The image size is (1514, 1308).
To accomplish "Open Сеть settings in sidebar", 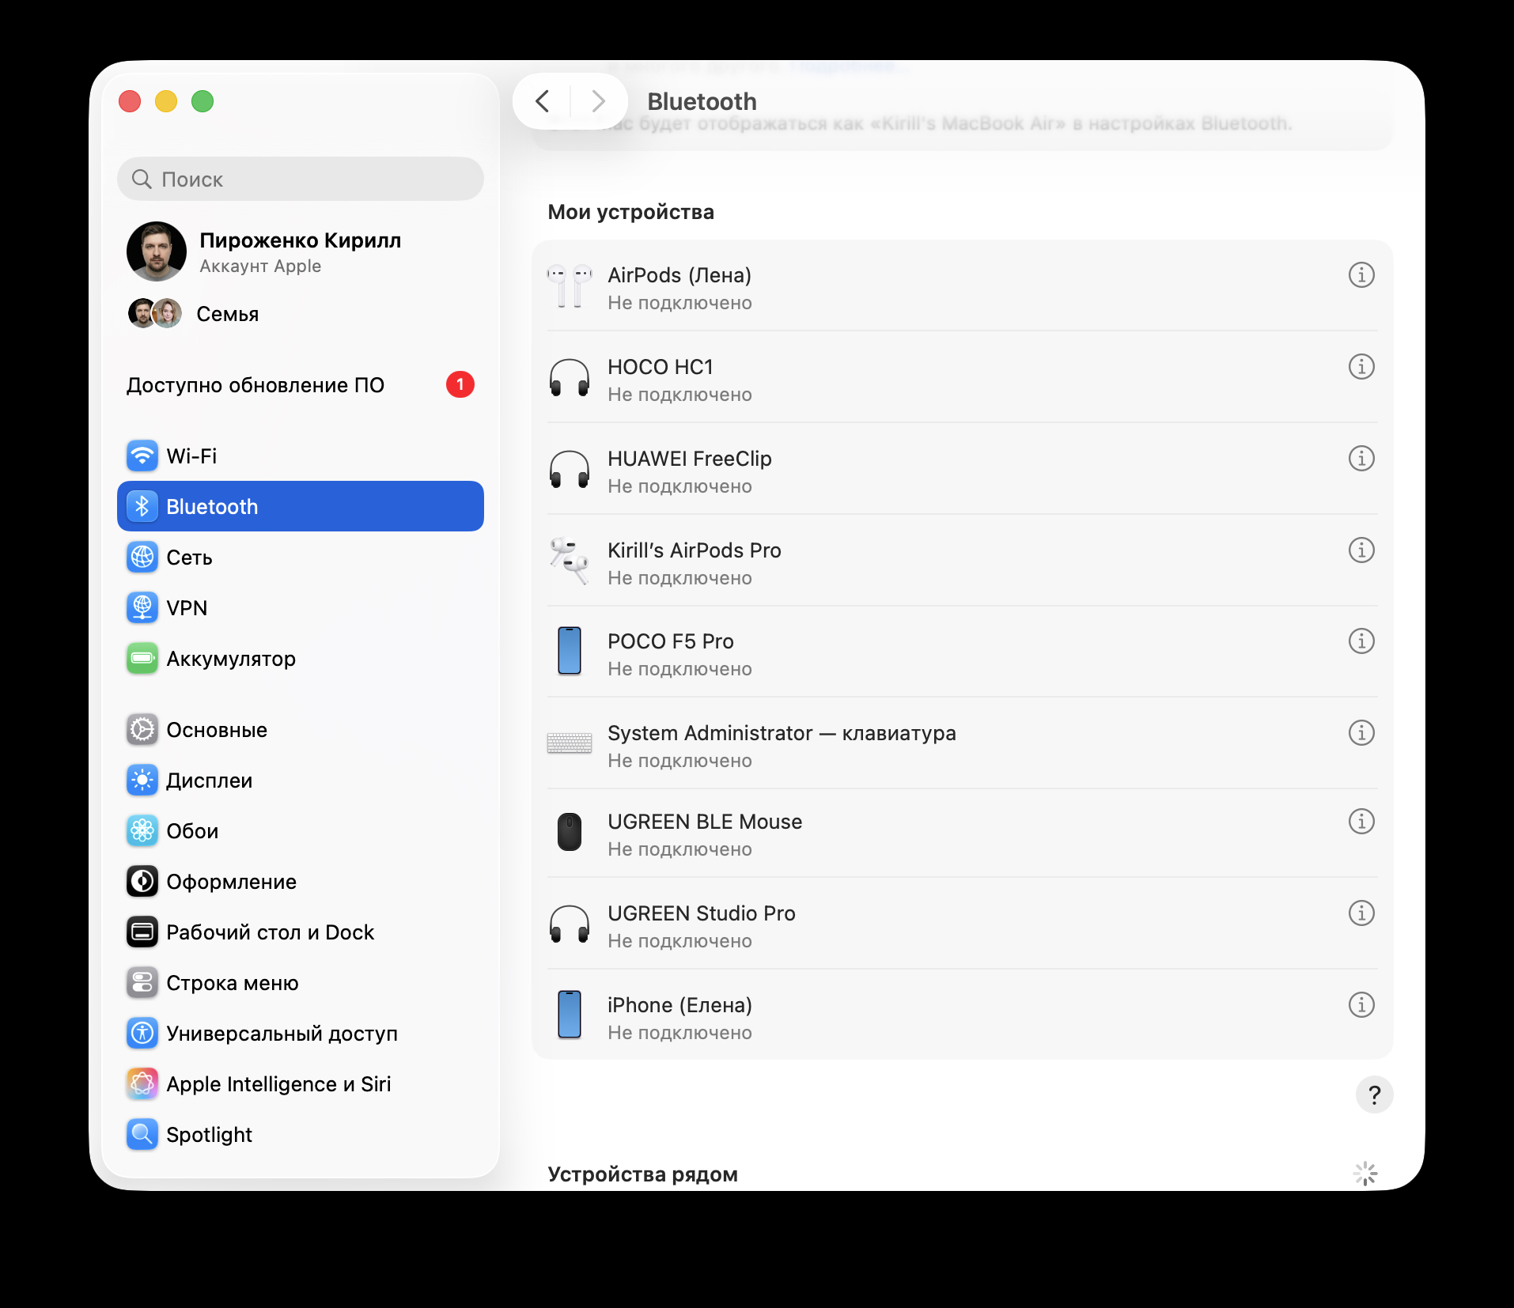I will click(301, 558).
